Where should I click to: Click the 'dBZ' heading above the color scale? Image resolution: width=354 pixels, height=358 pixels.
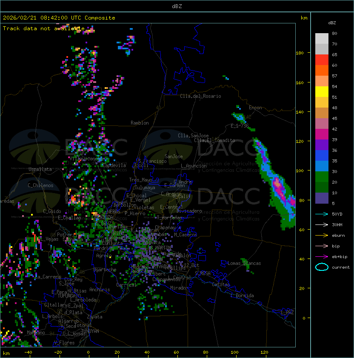(x=332, y=23)
